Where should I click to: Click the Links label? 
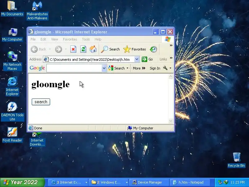(x=163, y=59)
